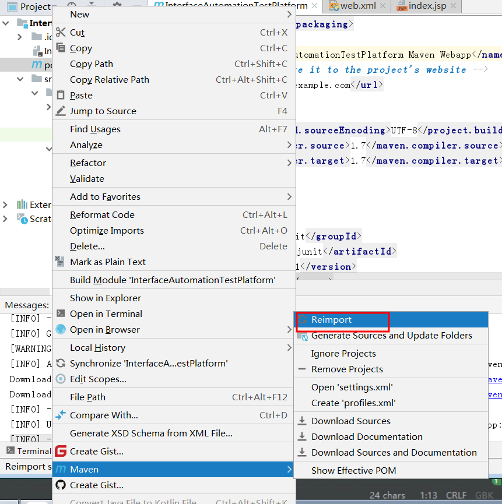This screenshot has width=502, height=504.
Task: Choose Find Usages menu entry
Action: click(x=174, y=129)
